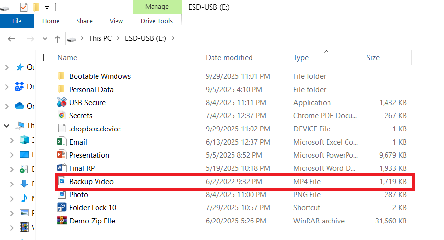Expand the Downloads tree node
The image size is (444, 240).
(x=12, y=184)
